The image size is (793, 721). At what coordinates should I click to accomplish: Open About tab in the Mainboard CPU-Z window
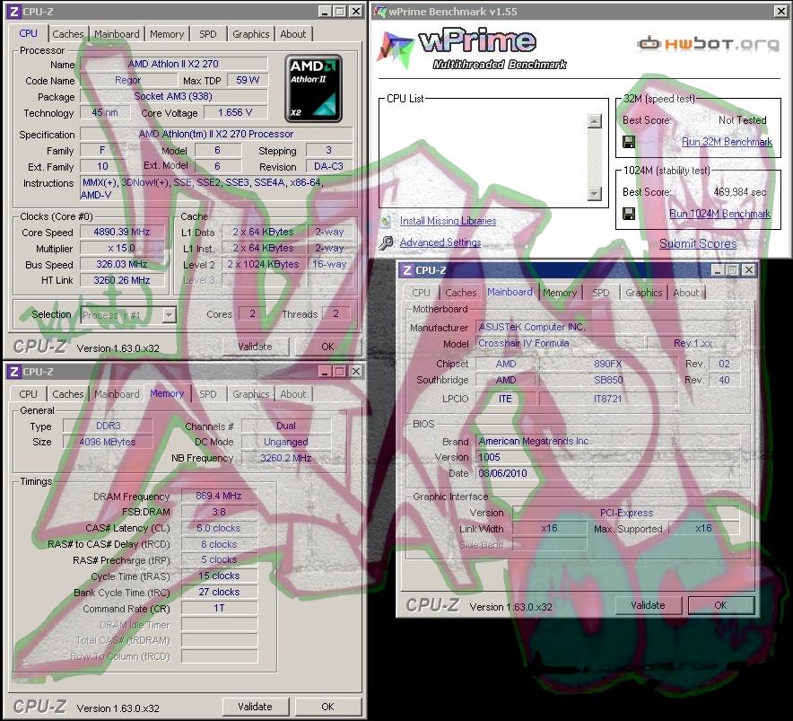click(x=685, y=293)
